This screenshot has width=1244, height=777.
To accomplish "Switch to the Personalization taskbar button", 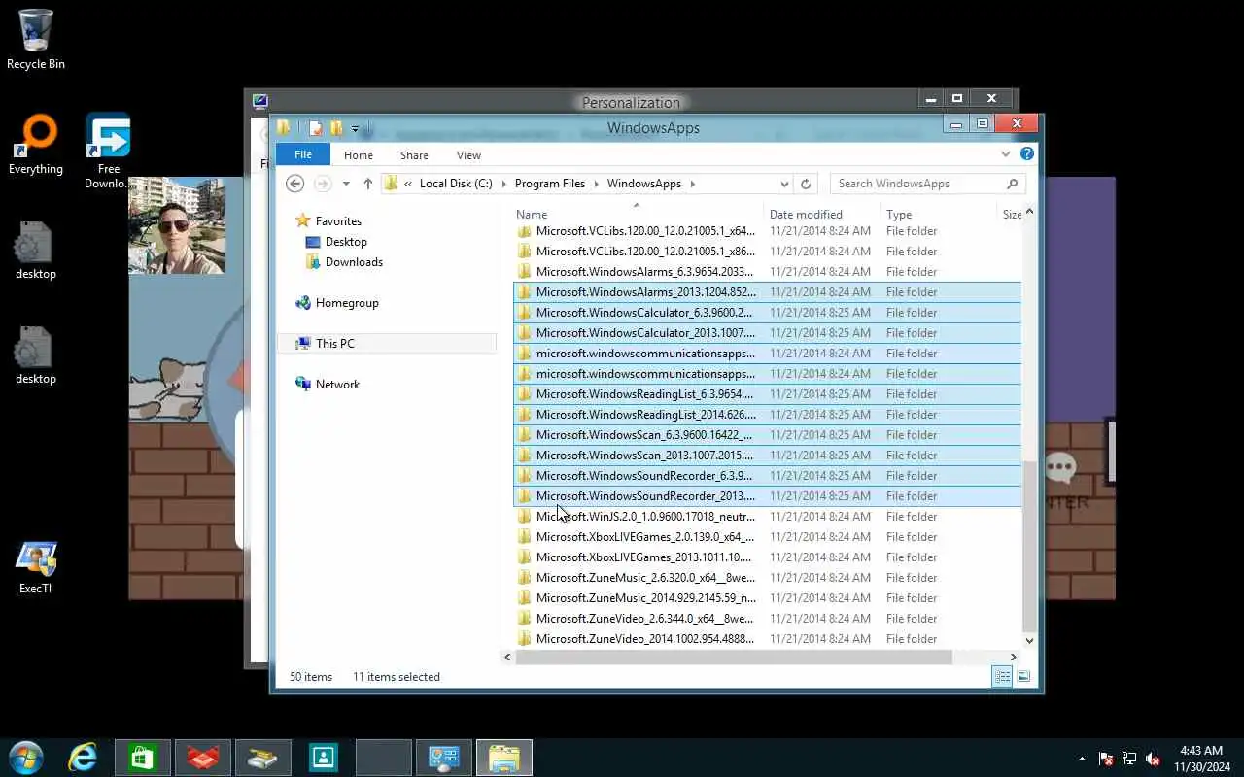I will (x=443, y=758).
